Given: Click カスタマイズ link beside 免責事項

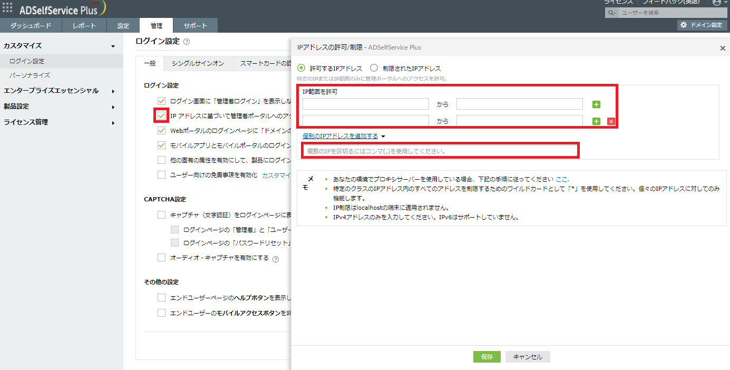Looking at the screenshot, I should tap(277, 175).
